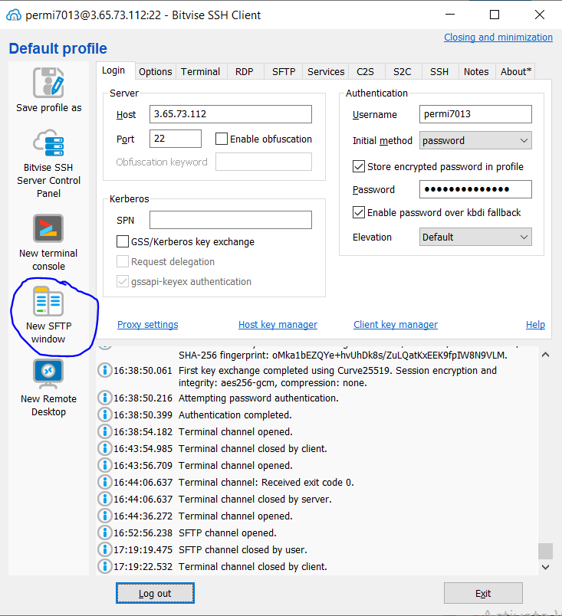Start a New Remote Desktop session
Viewport: 562px width, 616px height.
[48, 388]
